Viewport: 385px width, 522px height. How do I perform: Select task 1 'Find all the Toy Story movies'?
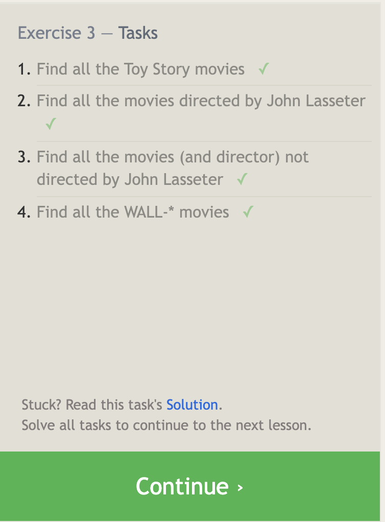[140, 69]
